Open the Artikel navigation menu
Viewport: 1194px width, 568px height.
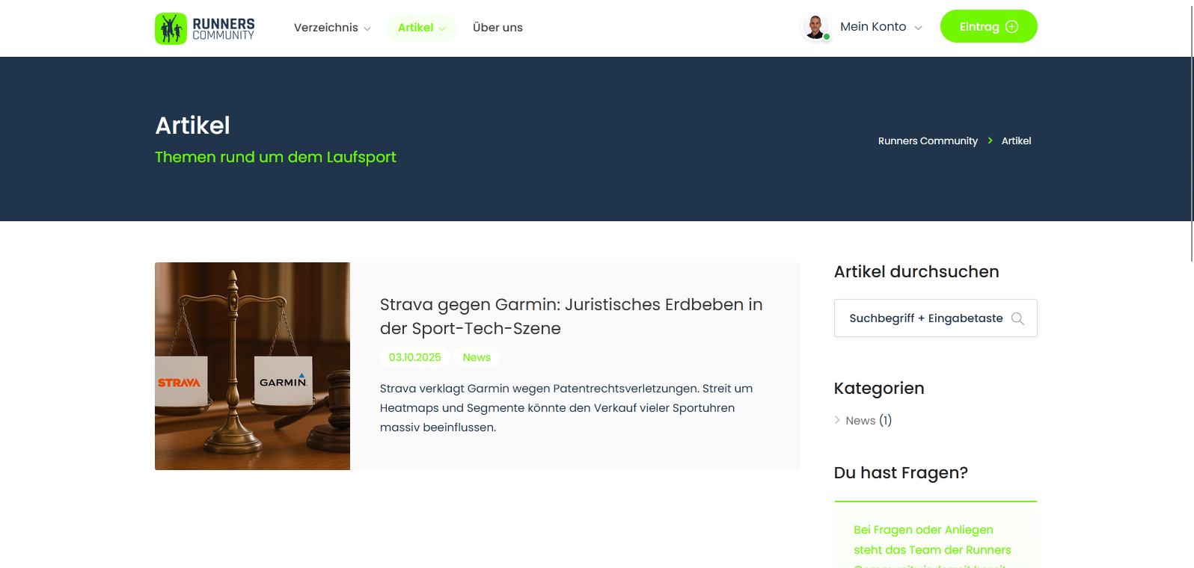[421, 28]
